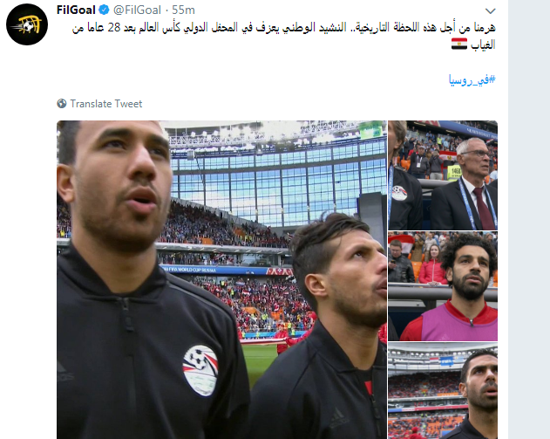Open the FilGoal profile avatar
Screen dimensions: 550x439
(x=27, y=24)
